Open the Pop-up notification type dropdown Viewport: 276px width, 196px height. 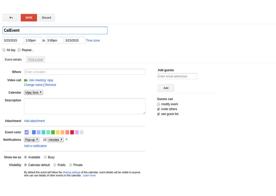[31, 140]
